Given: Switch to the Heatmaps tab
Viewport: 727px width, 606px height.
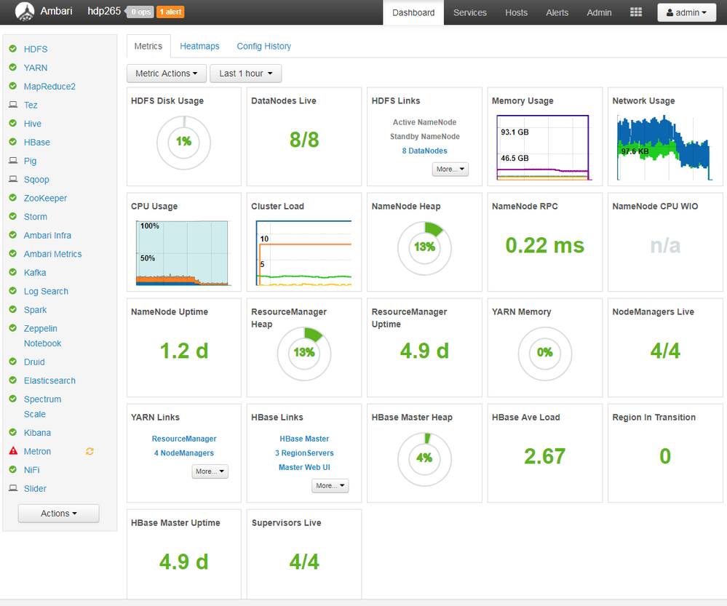Looking at the screenshot, I should [x=199, y=46].
